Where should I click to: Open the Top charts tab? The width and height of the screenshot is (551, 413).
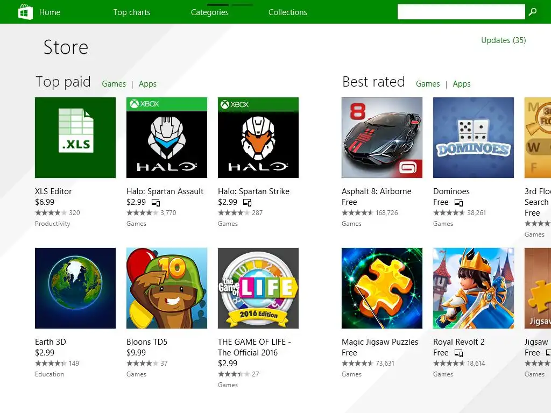point(132,12)
